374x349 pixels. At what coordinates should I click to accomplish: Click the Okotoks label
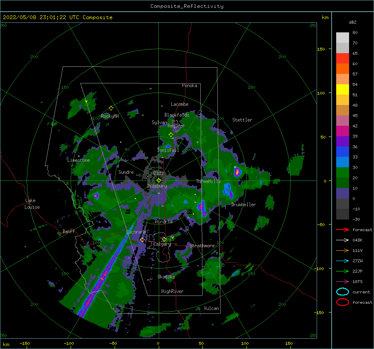point(166,277)
